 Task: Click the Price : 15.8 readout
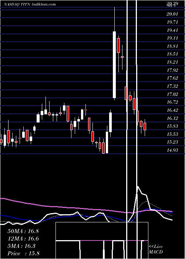click(23, 253)
